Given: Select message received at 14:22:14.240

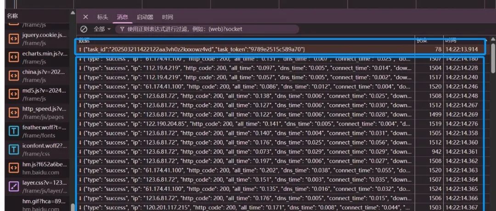Looking at the screenshot, I should click(x=281, y=78).
